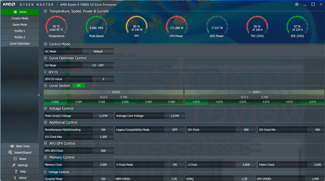
Task: Open Profile 1
Action: click(20, 31)
